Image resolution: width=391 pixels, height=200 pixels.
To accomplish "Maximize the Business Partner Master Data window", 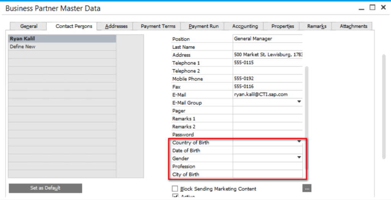I will [x=372, y=8].
